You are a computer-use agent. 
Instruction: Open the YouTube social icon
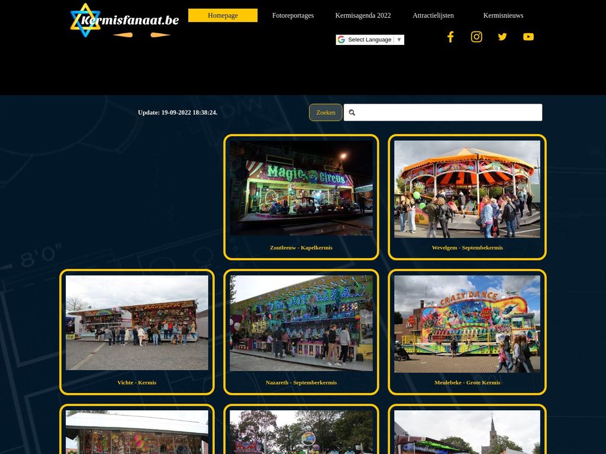pos(528,37)
